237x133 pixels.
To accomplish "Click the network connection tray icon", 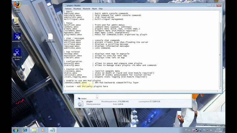I will coord(208,130).
